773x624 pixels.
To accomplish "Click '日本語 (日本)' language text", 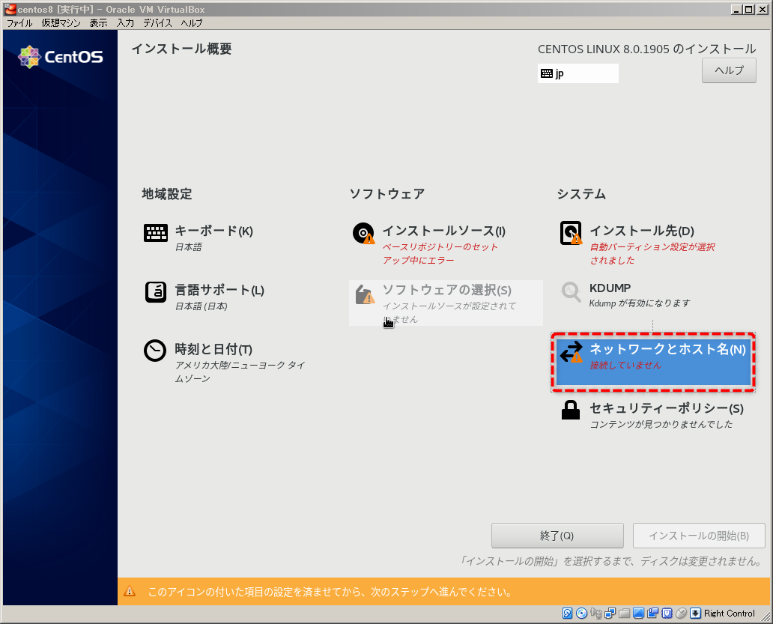I will 201,306.
